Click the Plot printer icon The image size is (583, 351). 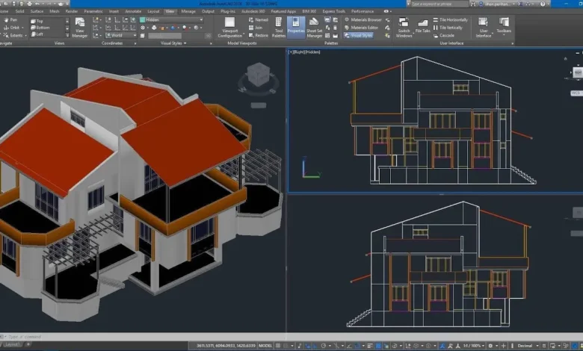29,4
